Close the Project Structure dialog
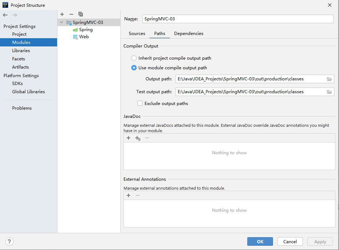 tap(330, 5)
